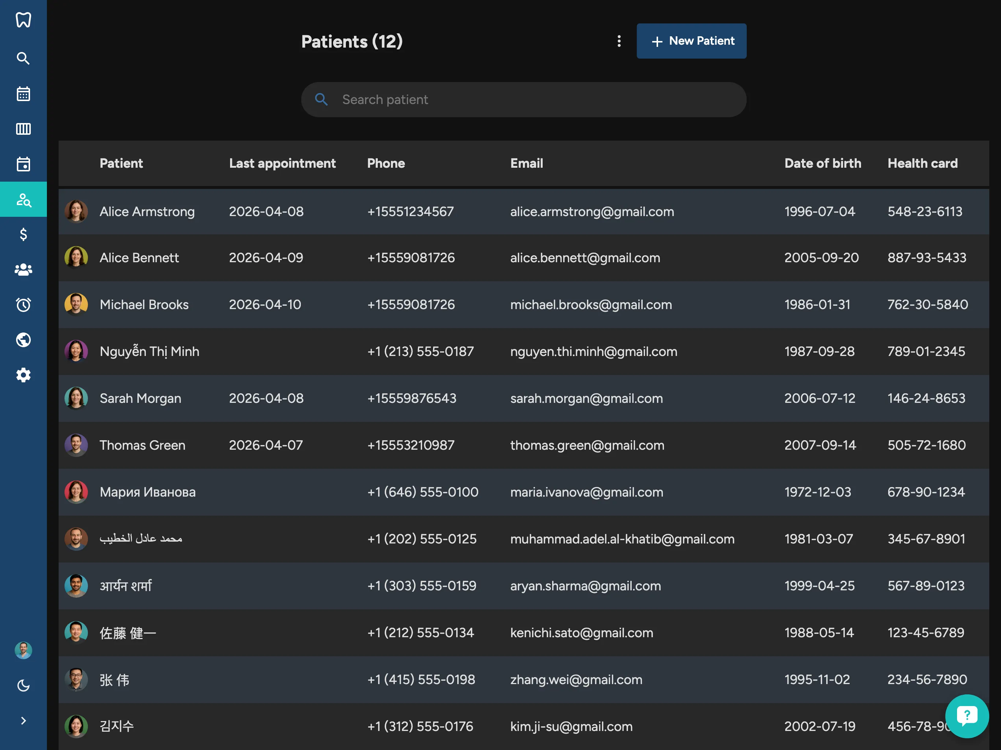Open the calendar month view icon

[23, 94]
